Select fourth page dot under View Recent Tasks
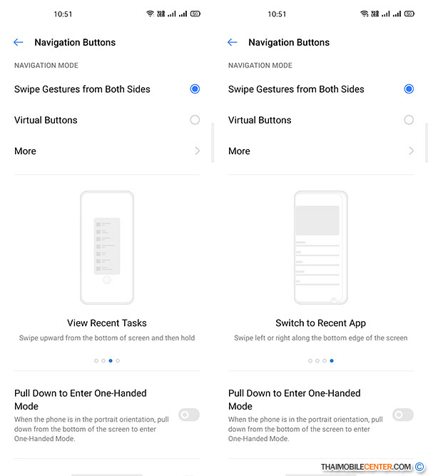 118,360
